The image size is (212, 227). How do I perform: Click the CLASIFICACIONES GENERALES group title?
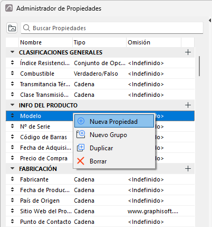(61, 52)
